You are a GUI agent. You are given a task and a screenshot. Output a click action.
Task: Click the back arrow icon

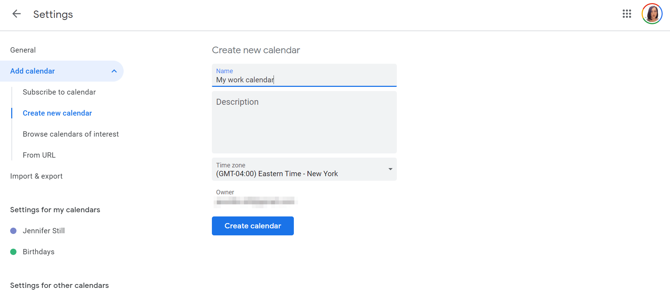(x=16, y=14)
